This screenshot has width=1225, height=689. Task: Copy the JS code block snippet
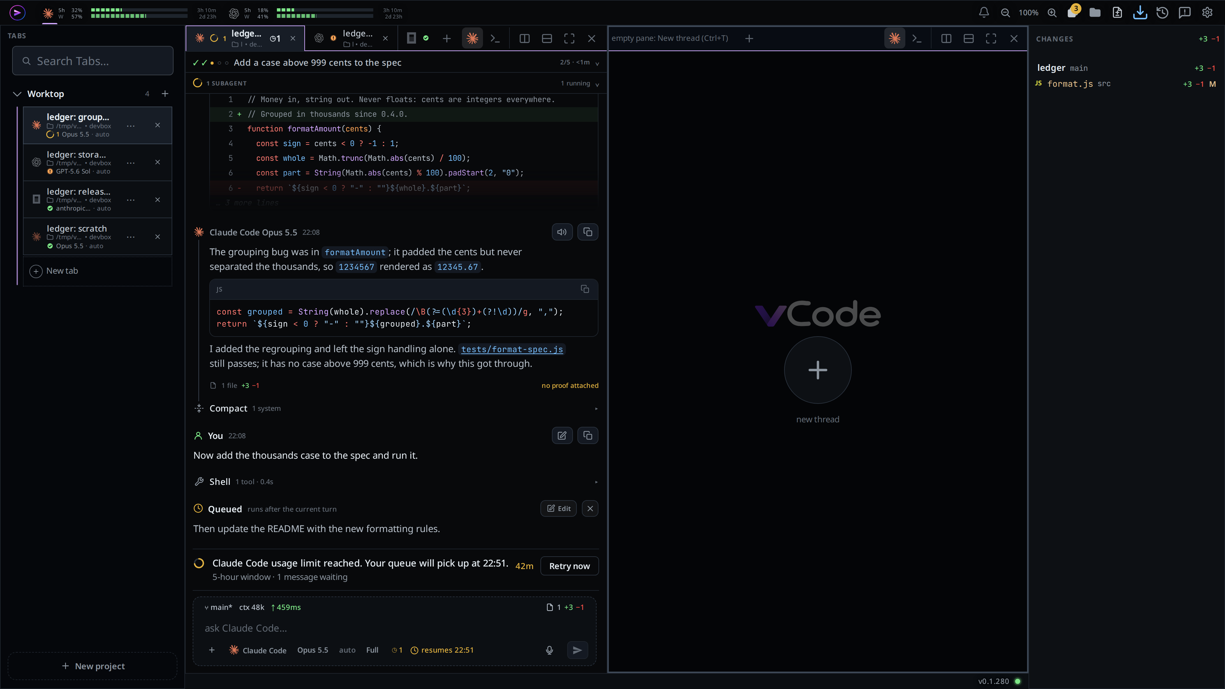[x=585, y=289]
